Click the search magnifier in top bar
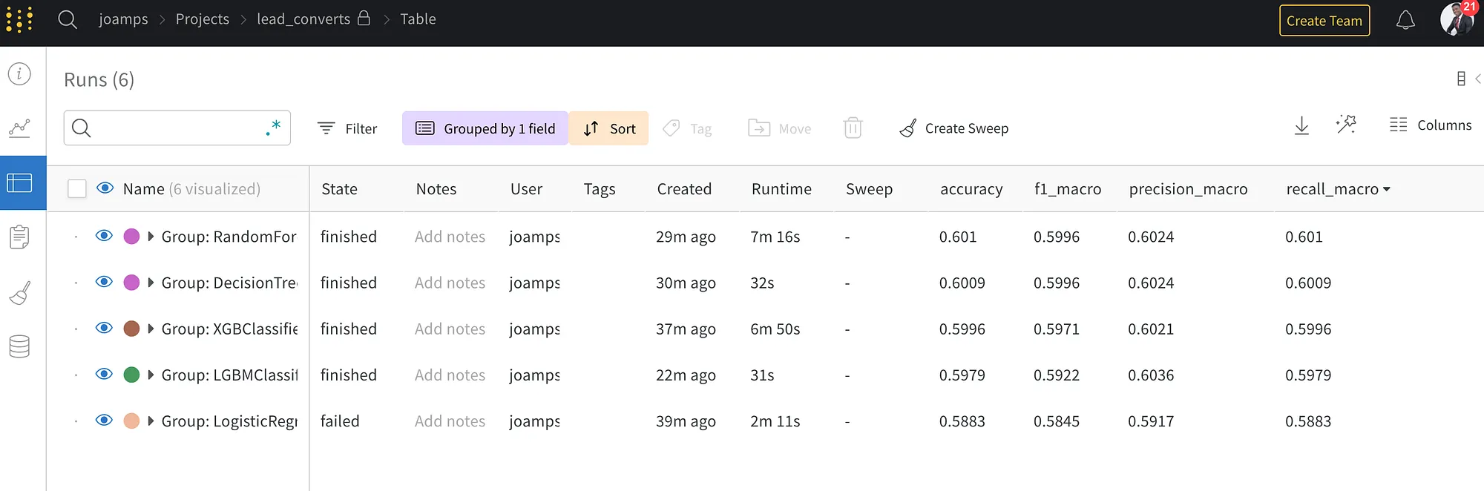Viewport: 1484px width, 491px height. tap(68, 19)
